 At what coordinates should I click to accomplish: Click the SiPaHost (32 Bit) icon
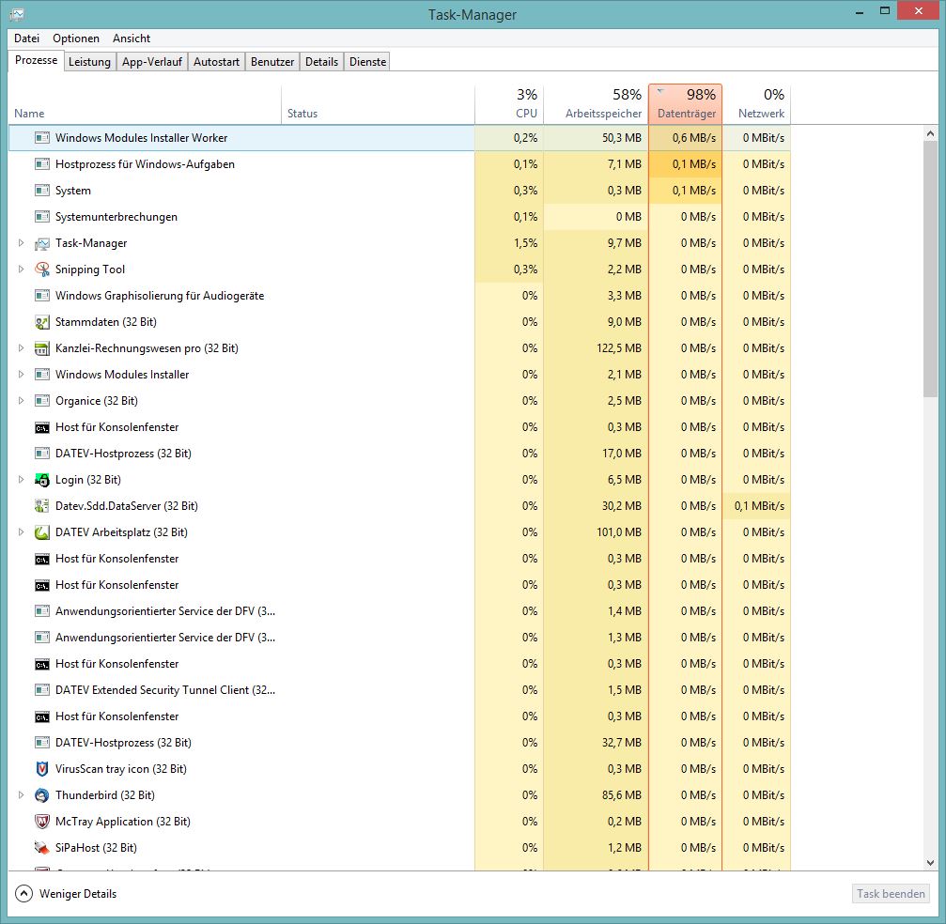(x=41, y=847)
